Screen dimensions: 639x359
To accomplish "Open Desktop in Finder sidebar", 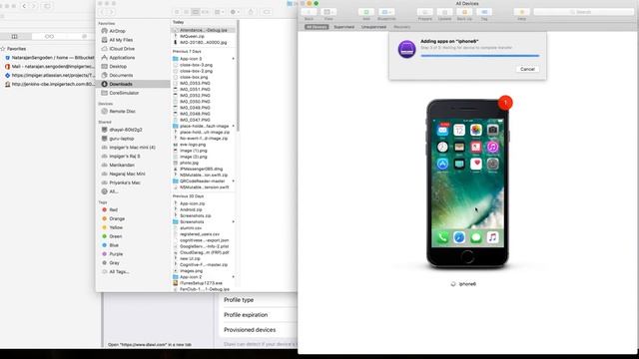I will [x=118, y=67].
